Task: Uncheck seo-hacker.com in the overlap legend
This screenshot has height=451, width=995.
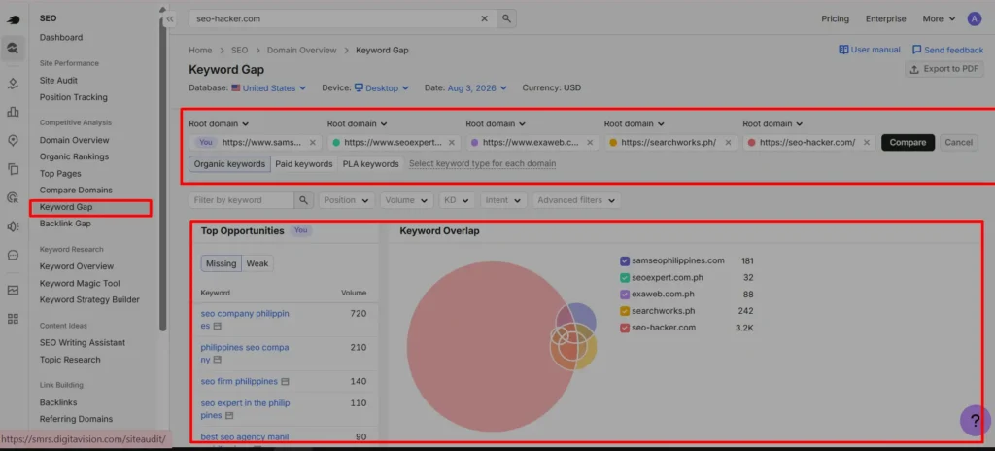Action: (625, 328)
